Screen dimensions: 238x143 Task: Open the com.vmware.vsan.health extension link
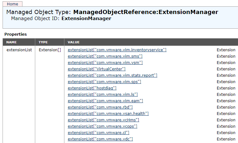click(x=108, y=113)
